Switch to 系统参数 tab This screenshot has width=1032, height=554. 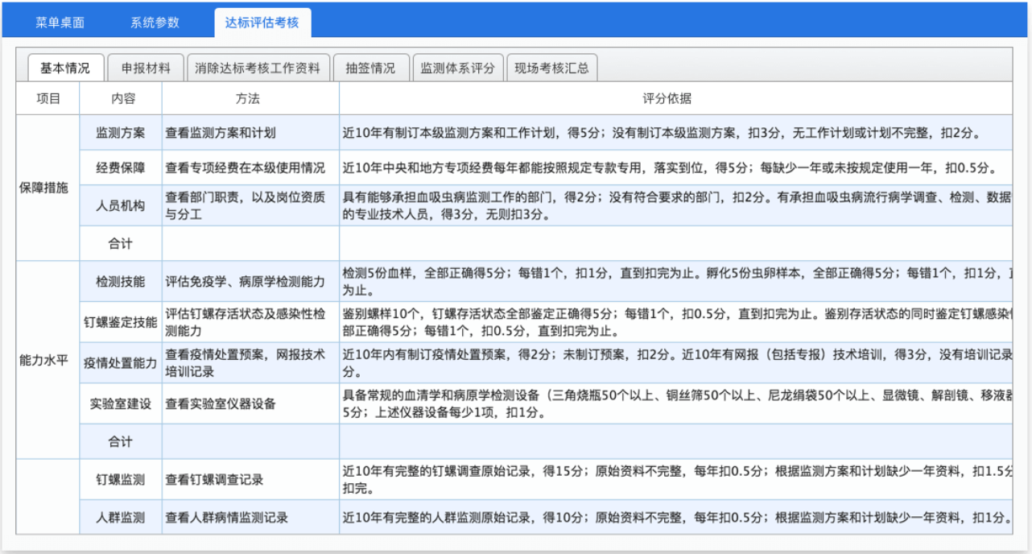155,23
